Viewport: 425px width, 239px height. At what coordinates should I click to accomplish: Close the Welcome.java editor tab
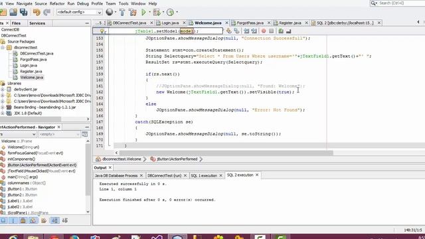click(227, 23)
